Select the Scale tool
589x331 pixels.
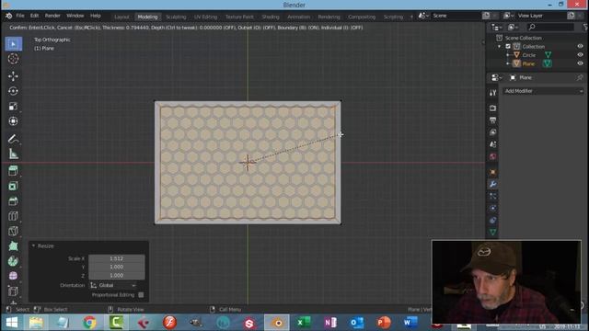(13, 107)
